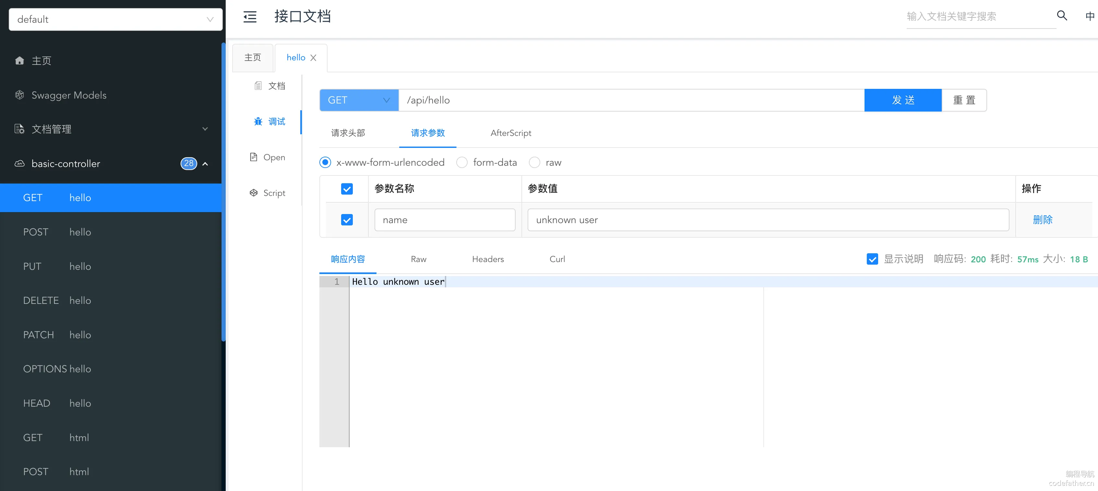Select the GET html endpoint

(111, 437)
